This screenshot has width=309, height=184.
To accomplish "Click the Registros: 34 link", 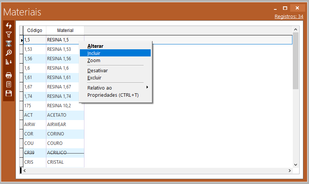I will 289,16.
